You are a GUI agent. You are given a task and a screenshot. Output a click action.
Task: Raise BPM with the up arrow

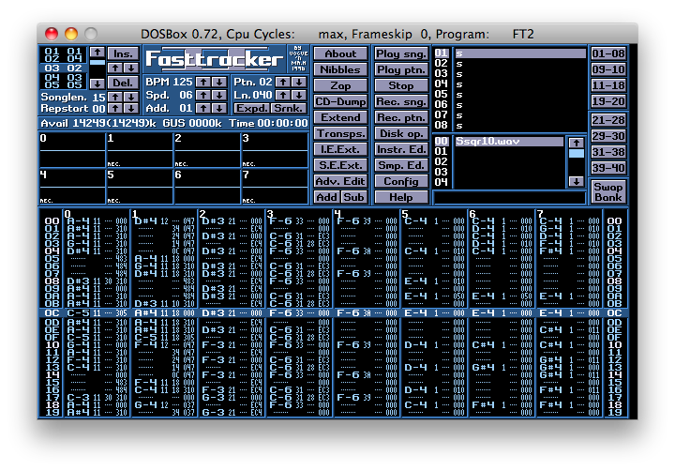[x=203, y=82]
